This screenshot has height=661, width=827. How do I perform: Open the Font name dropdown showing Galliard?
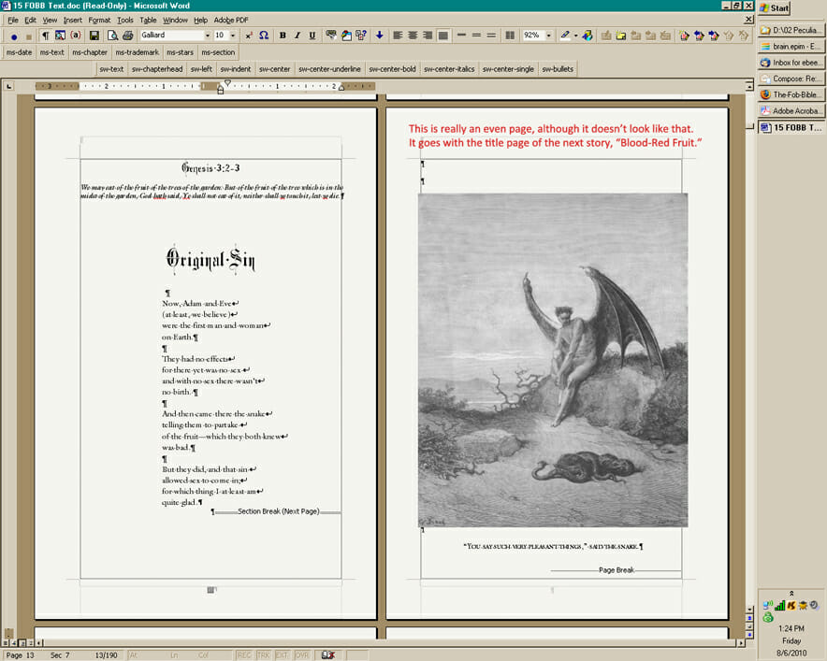tap(208, 36)
